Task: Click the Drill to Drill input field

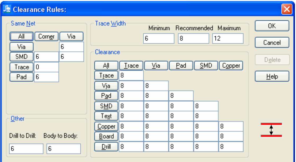Action: coord(26,149)
